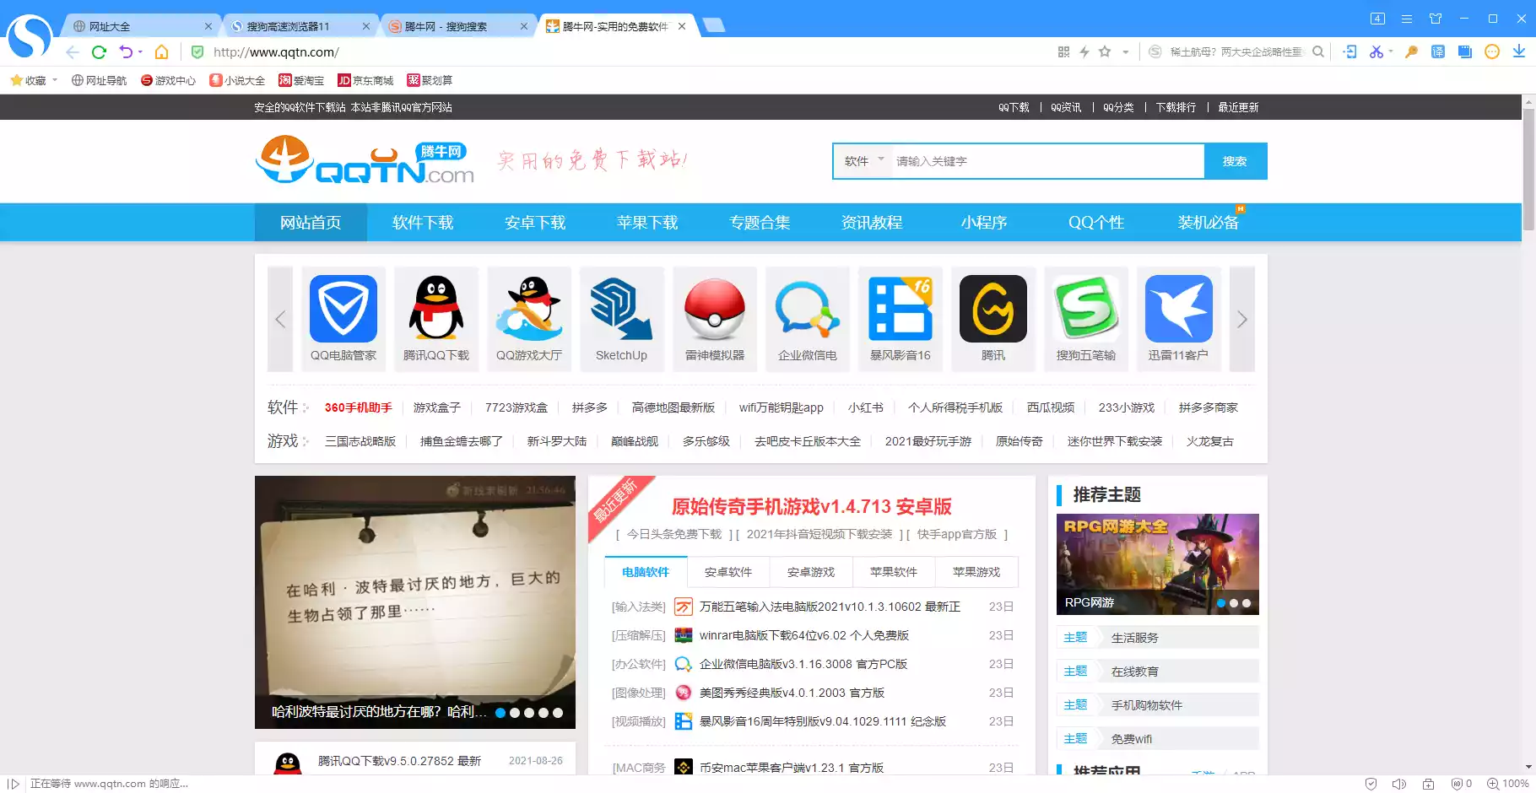The height and width of the screenshot is (793, 1536).
Task: Click inside the address bar
Action: pos(422,51)
